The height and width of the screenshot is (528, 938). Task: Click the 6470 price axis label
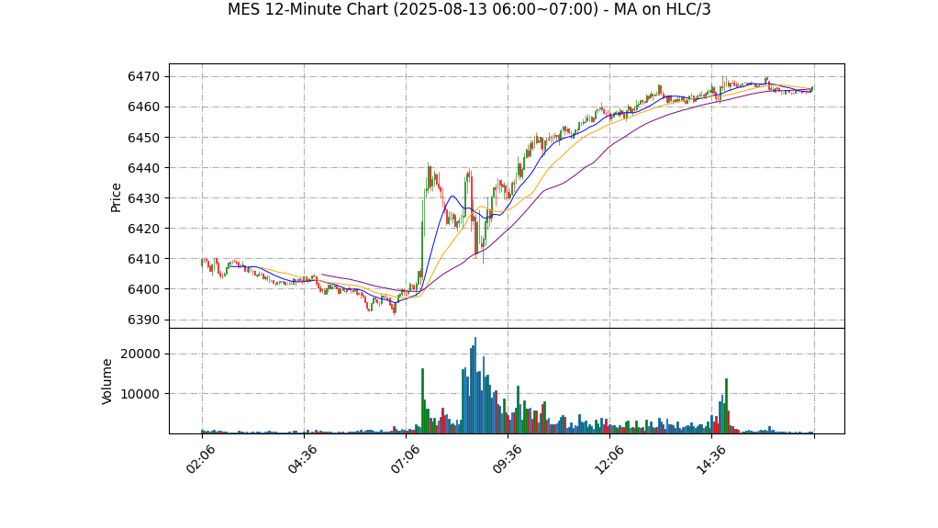(x=143, y=76)
